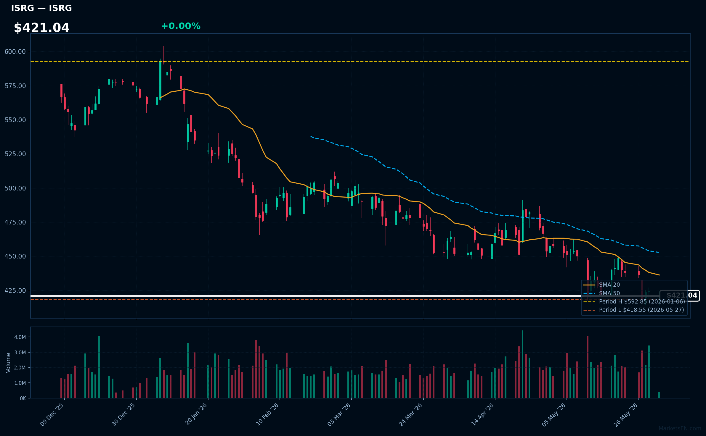
Task: Click the tallest green volume bar in late April
Action: [x=522, y=364]
